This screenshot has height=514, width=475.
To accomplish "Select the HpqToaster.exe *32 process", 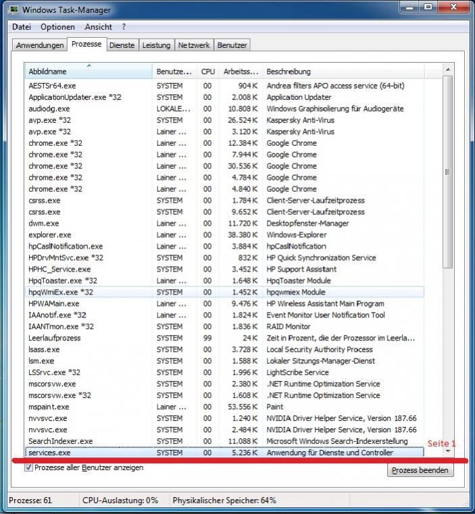I will 224,280.
